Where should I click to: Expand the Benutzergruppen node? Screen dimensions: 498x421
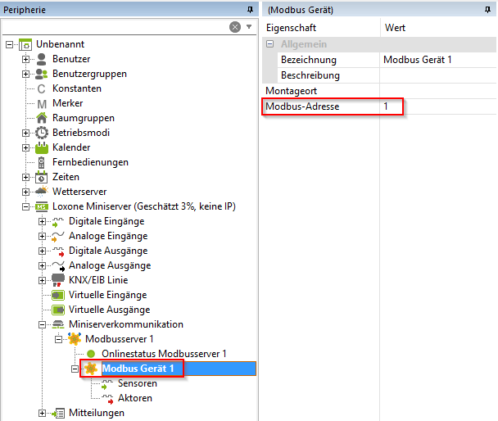(25, 74)
